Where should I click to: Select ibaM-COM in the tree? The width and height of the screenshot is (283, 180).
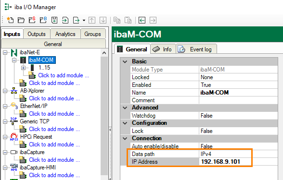tap(42, 60)
